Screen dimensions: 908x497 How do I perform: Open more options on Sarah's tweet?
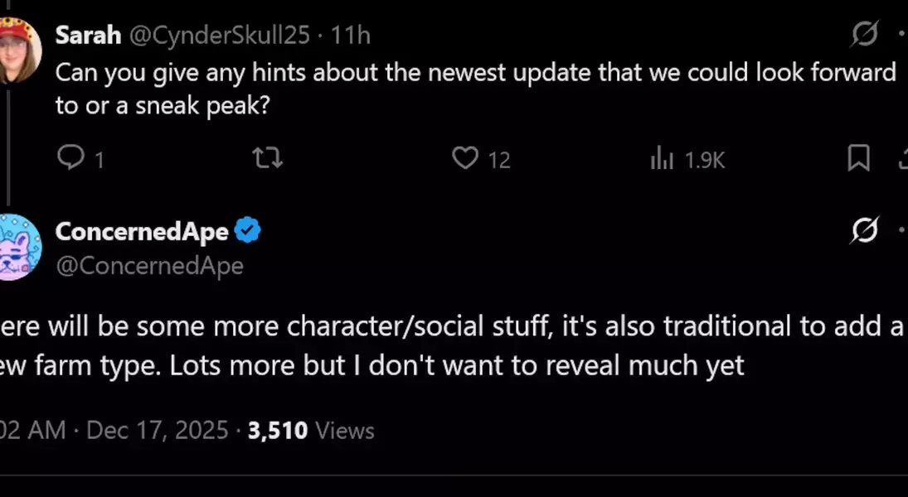902,35
